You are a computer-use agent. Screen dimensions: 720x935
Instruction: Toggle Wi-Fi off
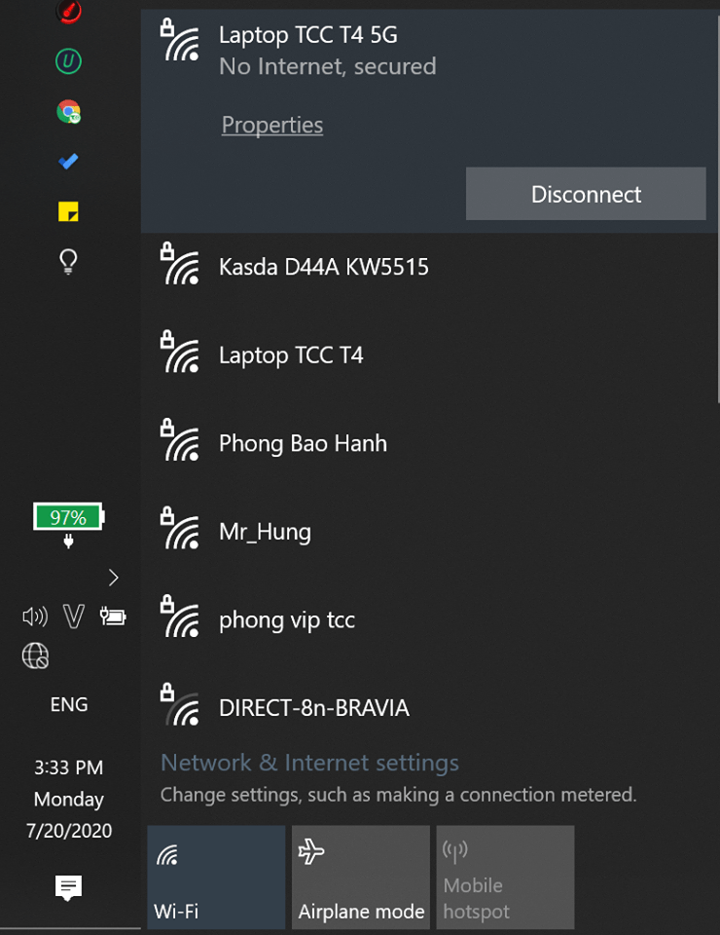coord(215,877)
